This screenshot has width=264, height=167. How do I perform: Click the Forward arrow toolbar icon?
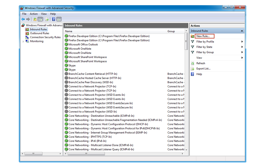coord(28,19)
